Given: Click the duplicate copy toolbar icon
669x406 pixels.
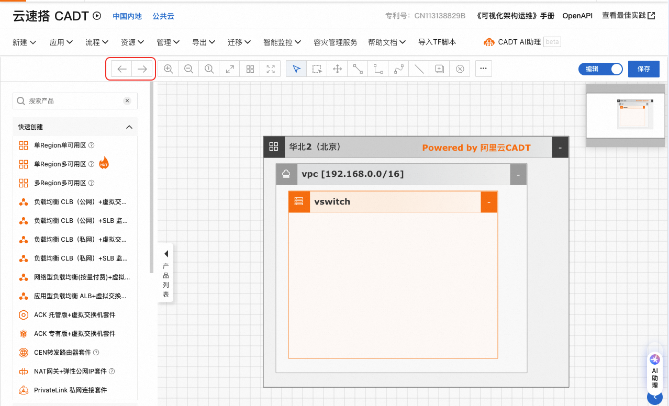Looking at the screenshot, I should point(439,69).
